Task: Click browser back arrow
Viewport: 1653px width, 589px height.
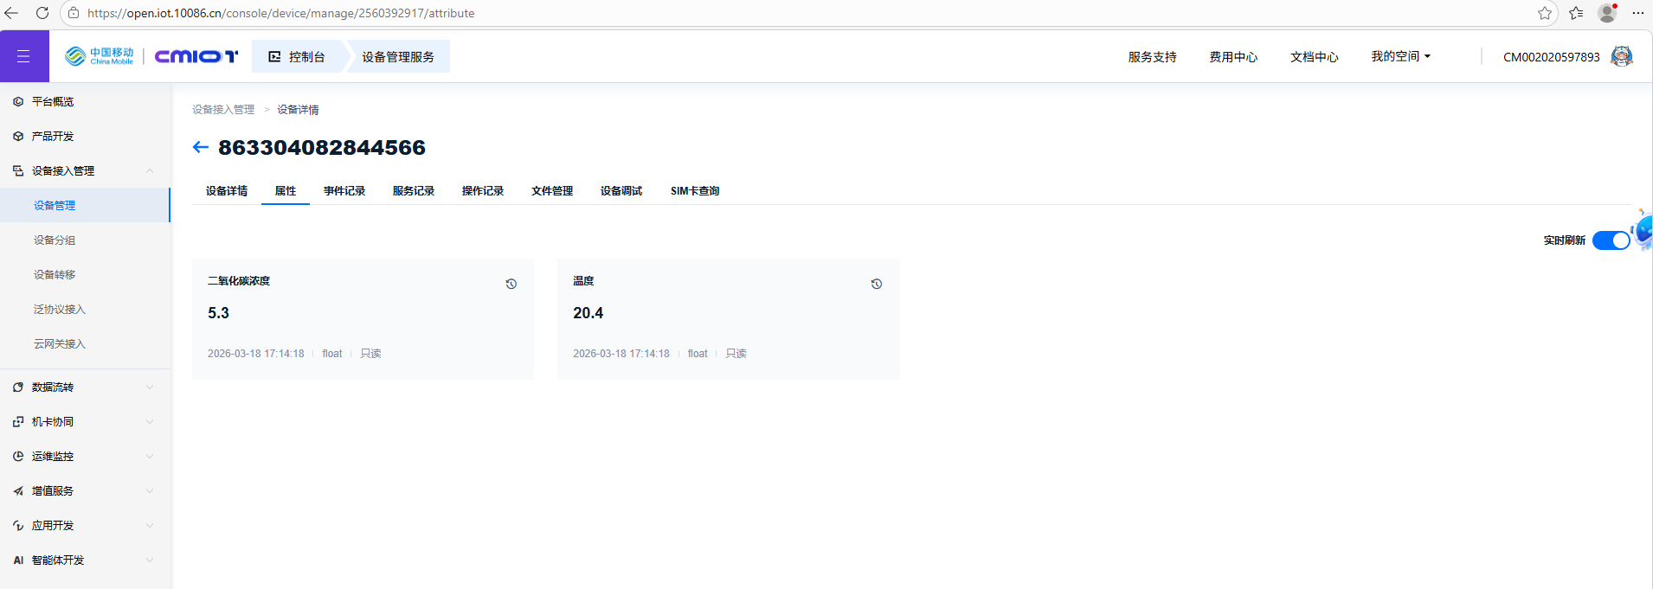Action: (11, 13)
